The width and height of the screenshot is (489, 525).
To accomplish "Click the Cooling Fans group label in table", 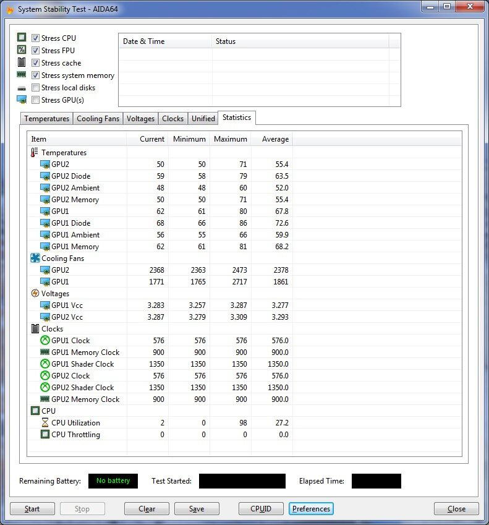I will pos(62,258).
